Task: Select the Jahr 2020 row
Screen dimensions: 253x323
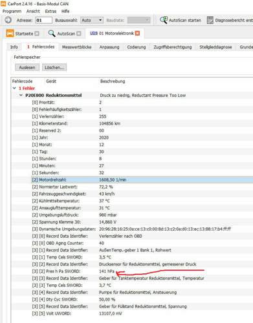Action: coord(132,138)
